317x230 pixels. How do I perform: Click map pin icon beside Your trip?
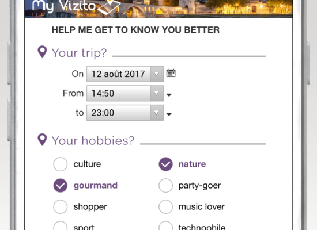42,52
